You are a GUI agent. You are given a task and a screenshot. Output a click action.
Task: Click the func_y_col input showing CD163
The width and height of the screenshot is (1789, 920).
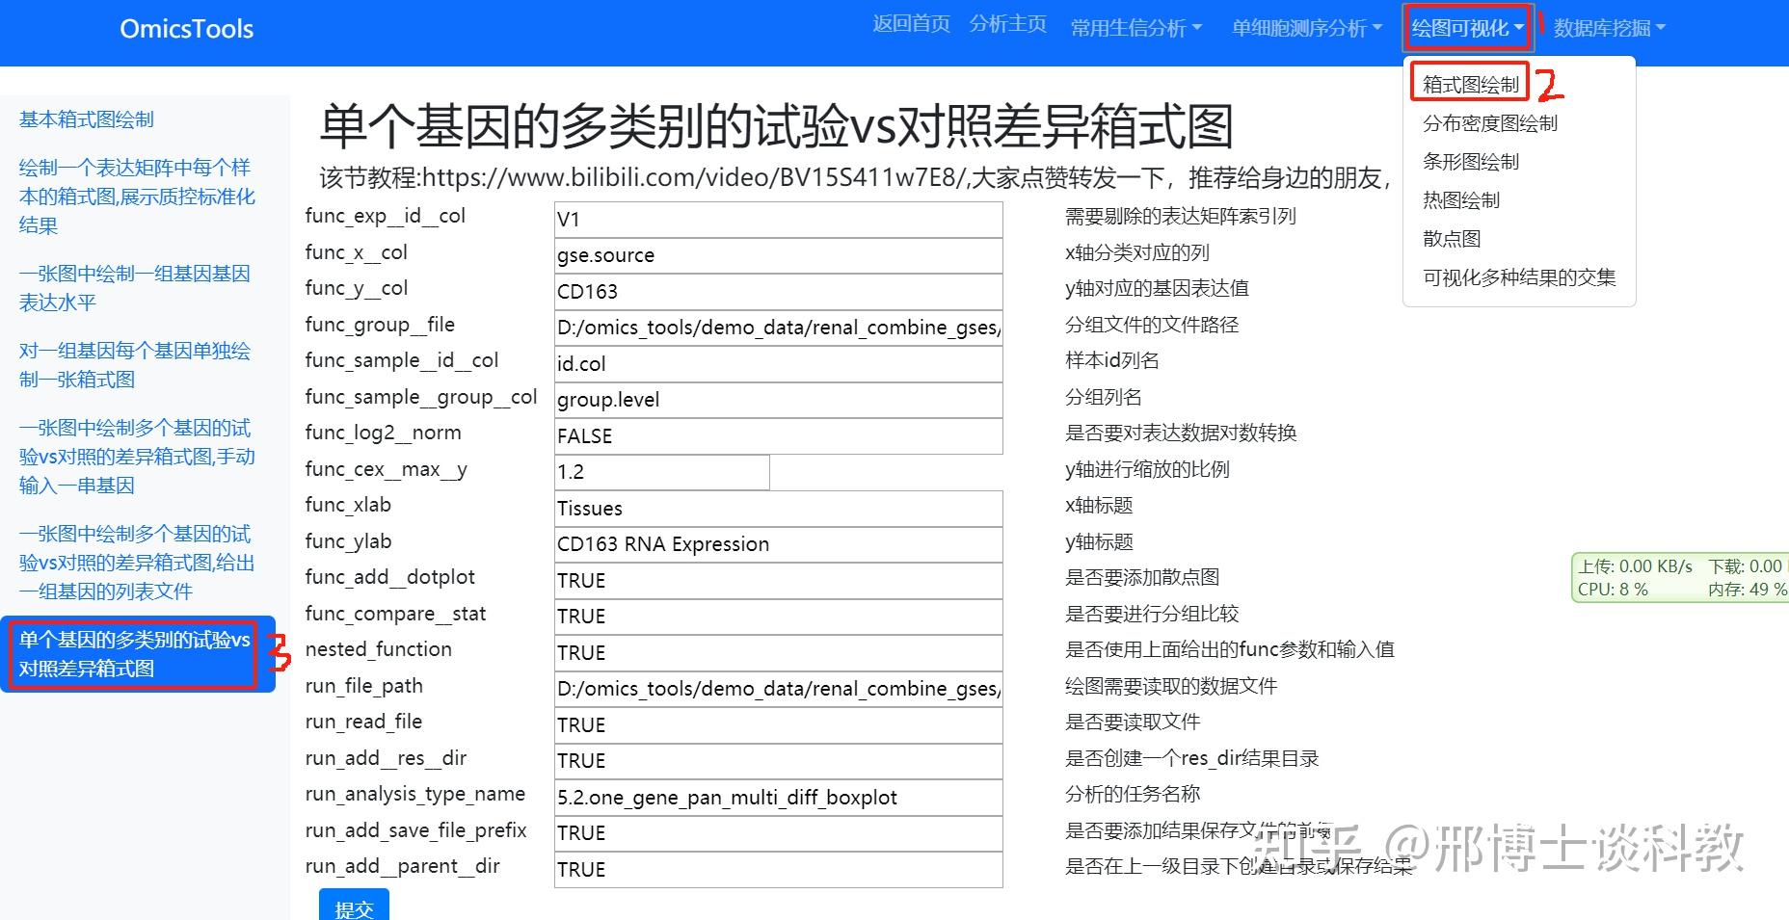(777, 291)
